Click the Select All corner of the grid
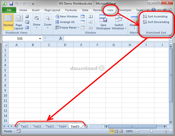Viewport: 175px width, 136px height. pyautogui.click(x=5, y=45)
